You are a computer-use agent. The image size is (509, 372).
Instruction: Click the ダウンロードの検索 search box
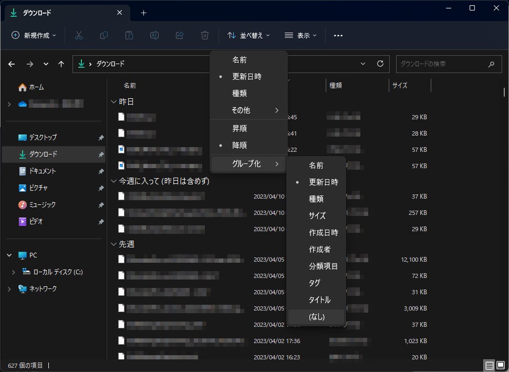pos(441,64)
